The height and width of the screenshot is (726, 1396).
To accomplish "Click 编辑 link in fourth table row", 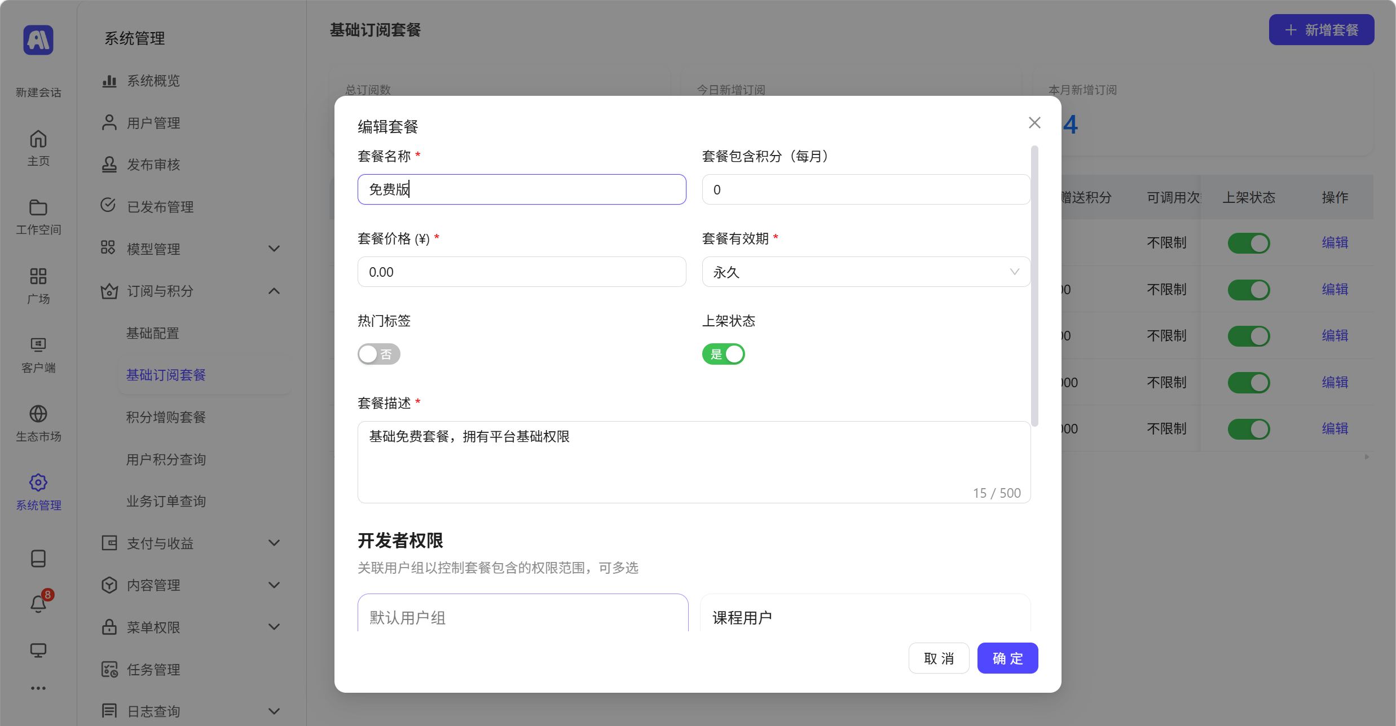I will (x=1335, y=383).
